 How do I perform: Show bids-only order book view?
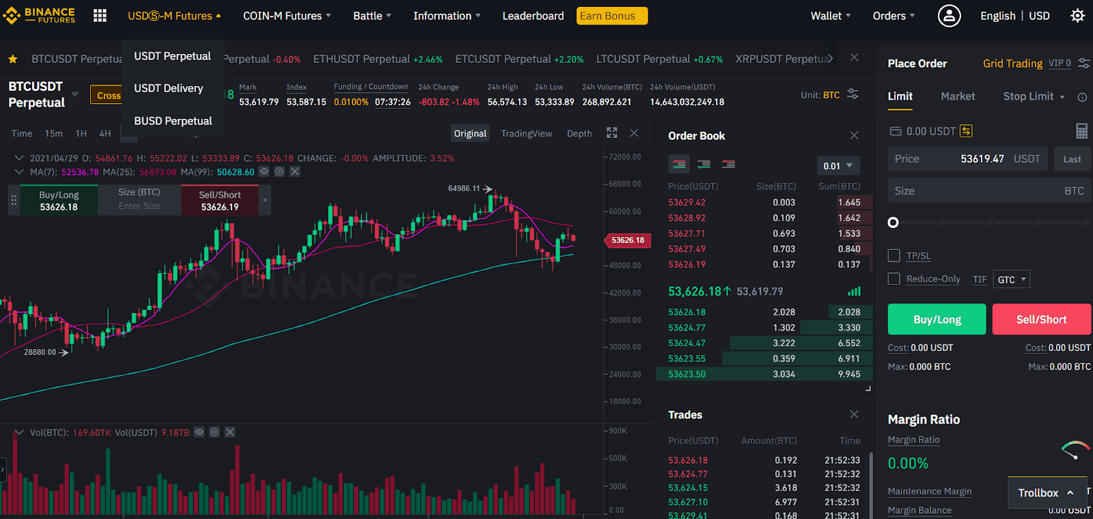tap(704, 164)
